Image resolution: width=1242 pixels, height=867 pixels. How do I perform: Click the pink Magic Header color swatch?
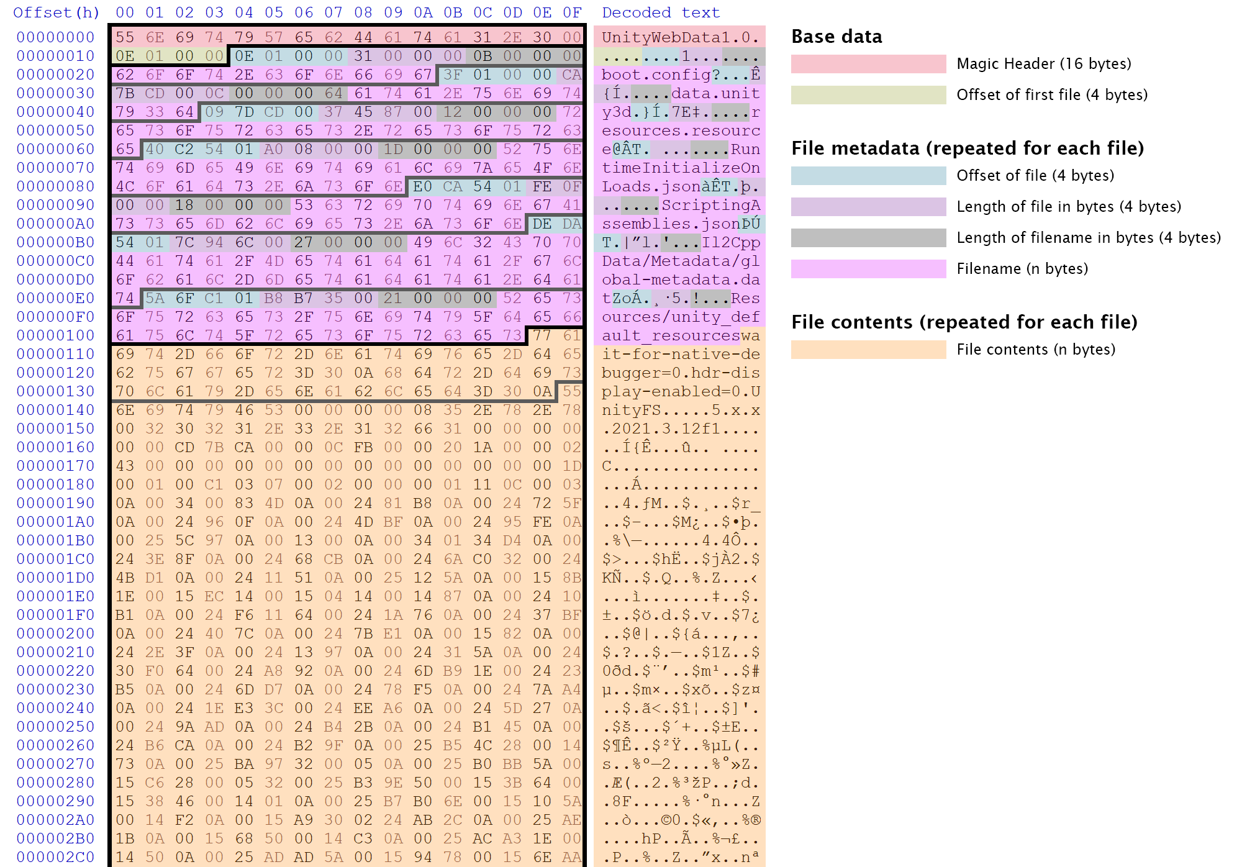(x=868, y=64)
